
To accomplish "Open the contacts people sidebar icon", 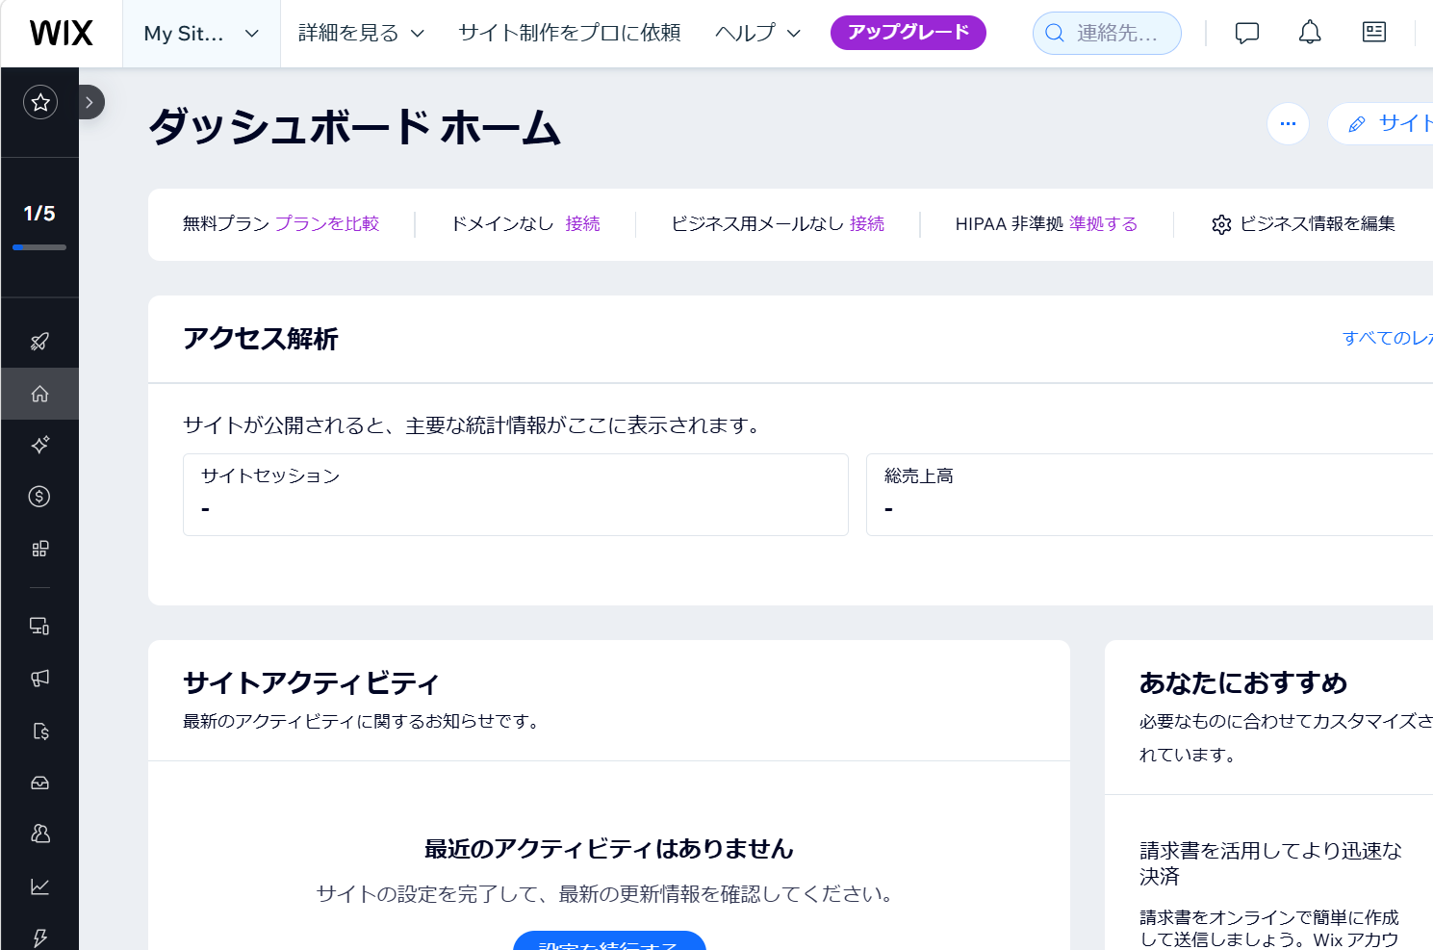I will coord(39,834).
